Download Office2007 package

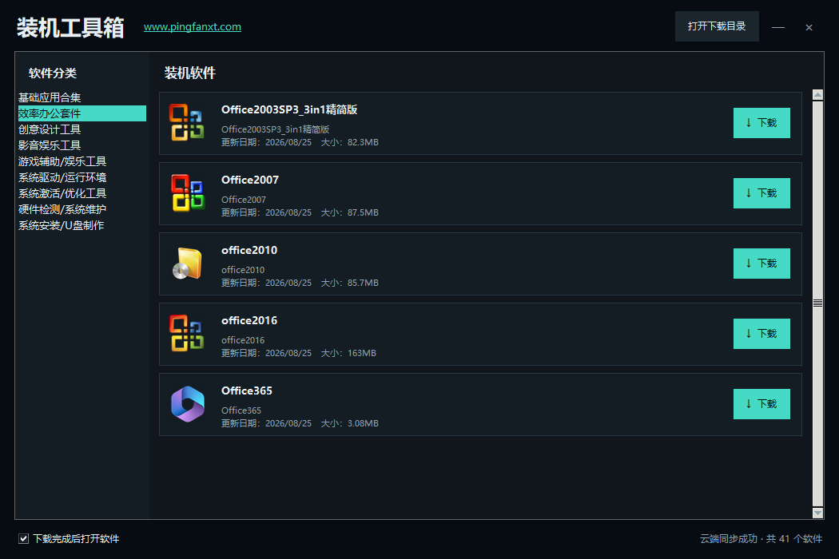(x=761, y=193)
